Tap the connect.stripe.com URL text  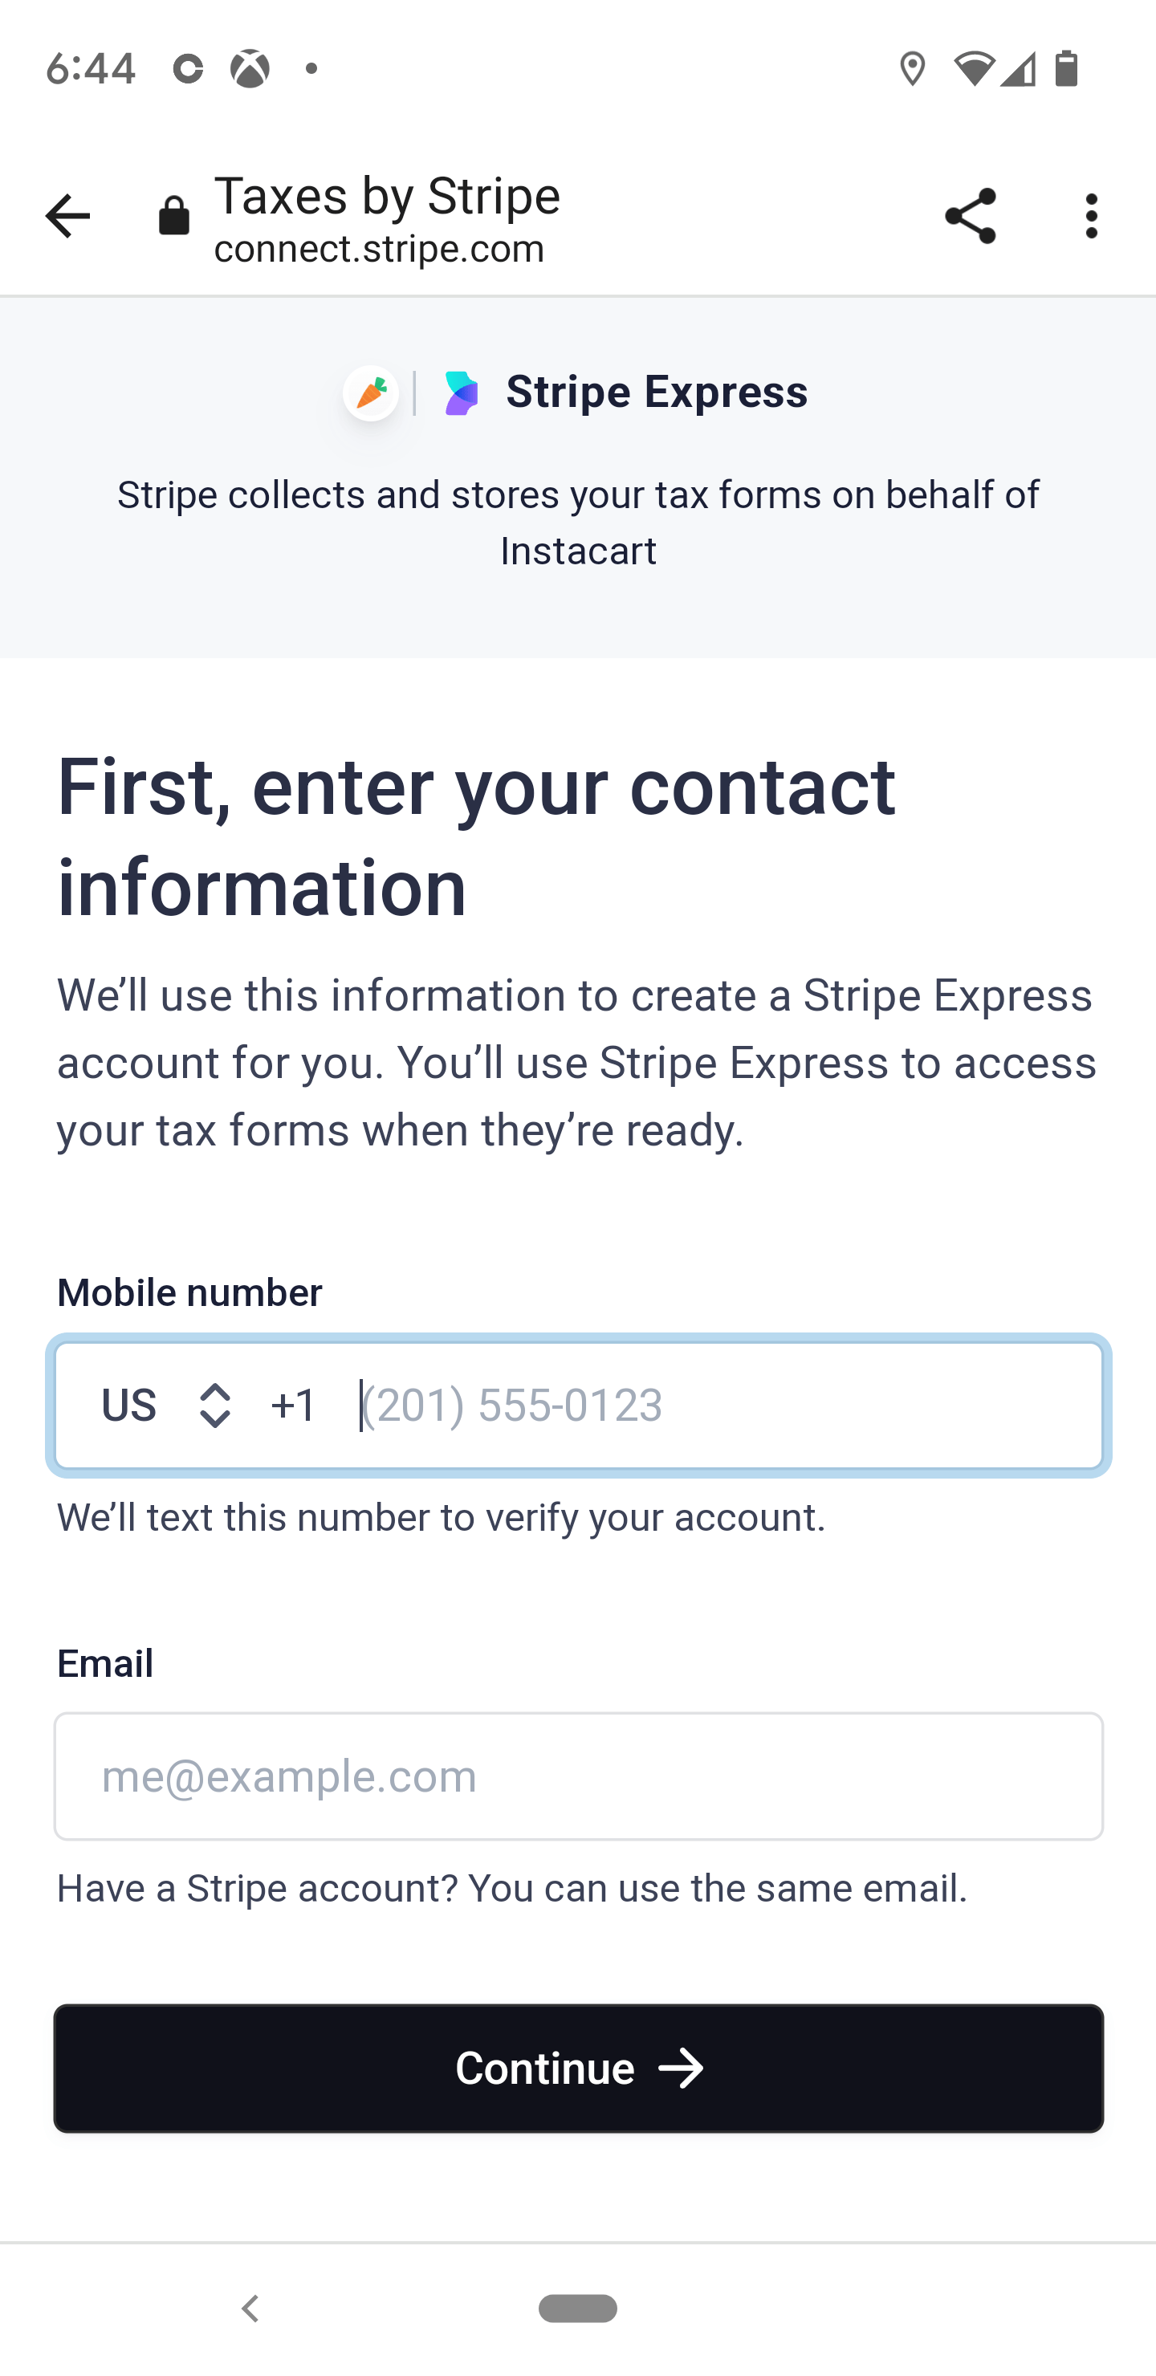pyautogui.click(x=379, y=249)
